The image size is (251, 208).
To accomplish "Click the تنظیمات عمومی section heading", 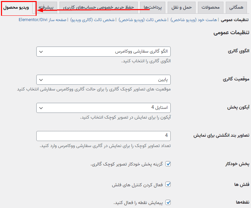I will click(231, 32).
